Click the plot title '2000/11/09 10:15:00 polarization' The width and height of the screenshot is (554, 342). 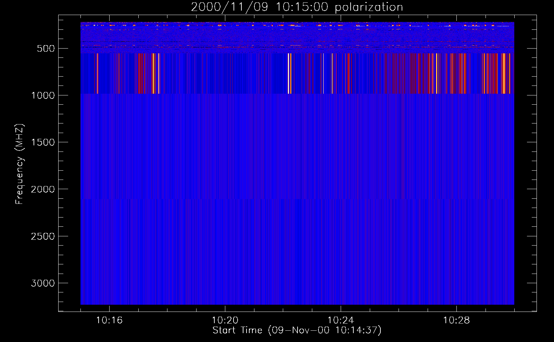297,7
